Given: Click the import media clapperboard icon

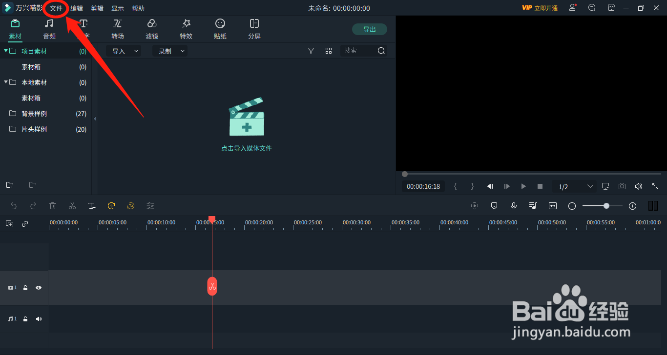Looking at the screenshot, I should 247,117.
